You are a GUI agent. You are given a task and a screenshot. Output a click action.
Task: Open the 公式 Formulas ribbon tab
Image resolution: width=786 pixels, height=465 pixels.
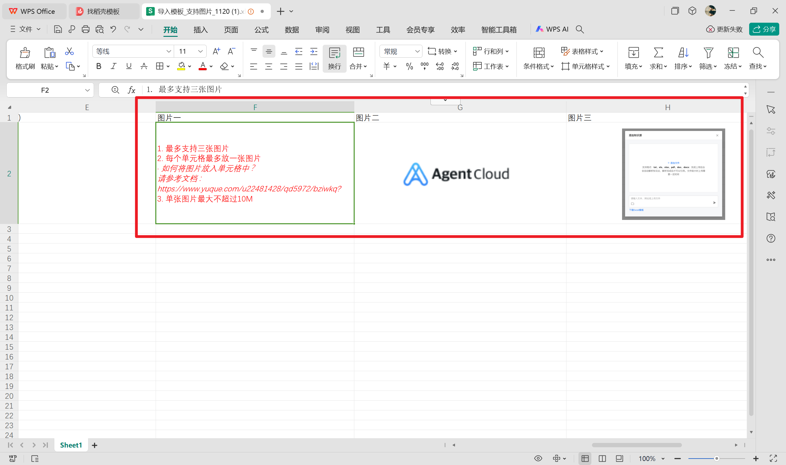261,30
